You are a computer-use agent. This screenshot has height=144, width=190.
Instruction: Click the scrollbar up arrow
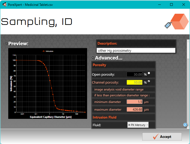coord(188,41)
